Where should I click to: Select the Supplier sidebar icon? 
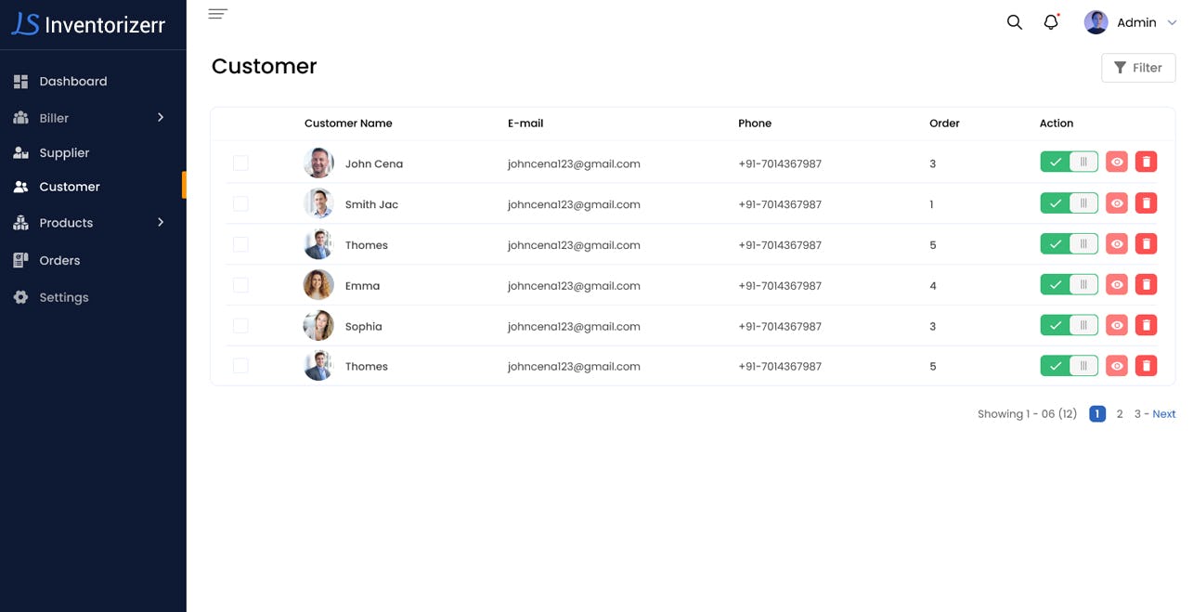[x=21, y=152]
